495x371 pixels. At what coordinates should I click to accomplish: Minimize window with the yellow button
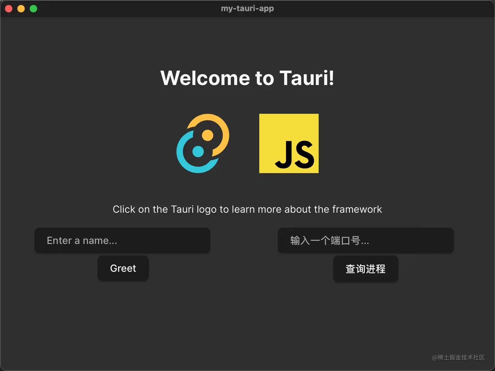[21, 9]
